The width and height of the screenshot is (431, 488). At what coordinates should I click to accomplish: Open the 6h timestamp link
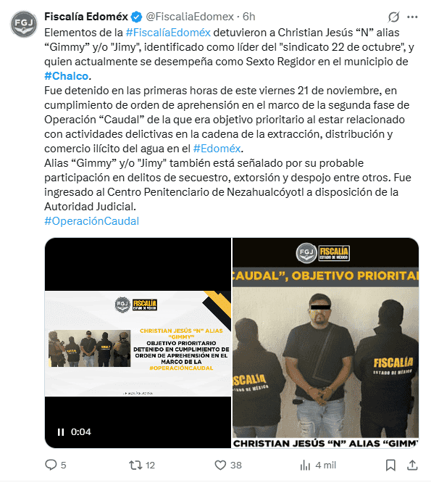[248, 17]
